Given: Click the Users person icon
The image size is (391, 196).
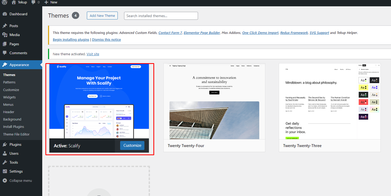Looking at the screenshot, I should tap(5, 153).
